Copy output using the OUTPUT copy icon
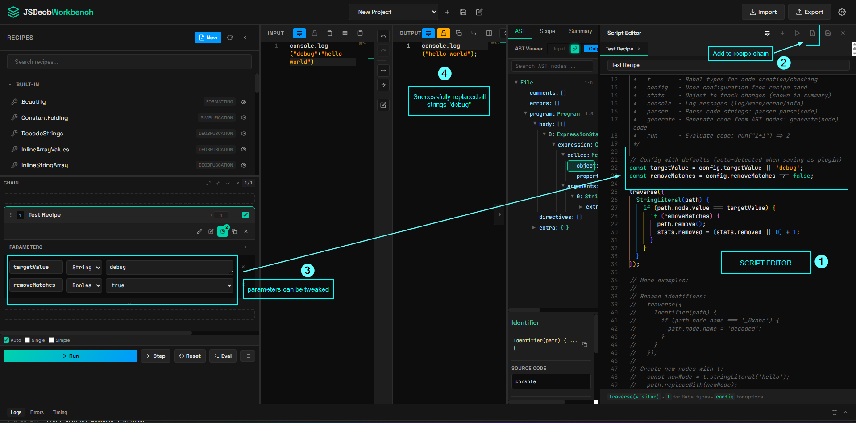This screenshot has height=423, width=856. click(x=459, y=33)
